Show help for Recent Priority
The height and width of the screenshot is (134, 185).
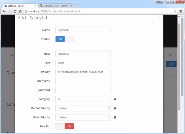tap(115, 108)
